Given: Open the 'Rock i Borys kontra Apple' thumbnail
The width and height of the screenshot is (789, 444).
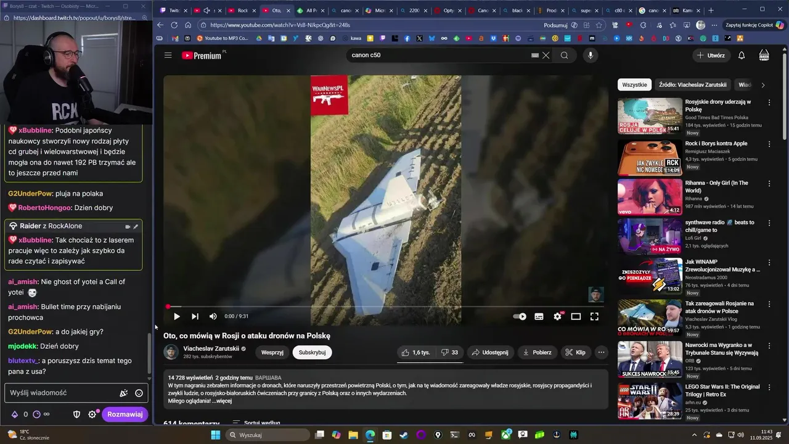Looking at the screenshot, I should click(650, 157).
